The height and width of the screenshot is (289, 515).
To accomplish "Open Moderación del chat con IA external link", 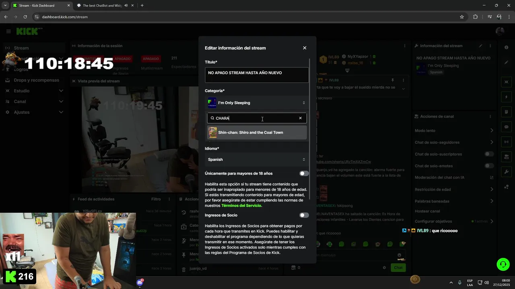I will 492,177.
